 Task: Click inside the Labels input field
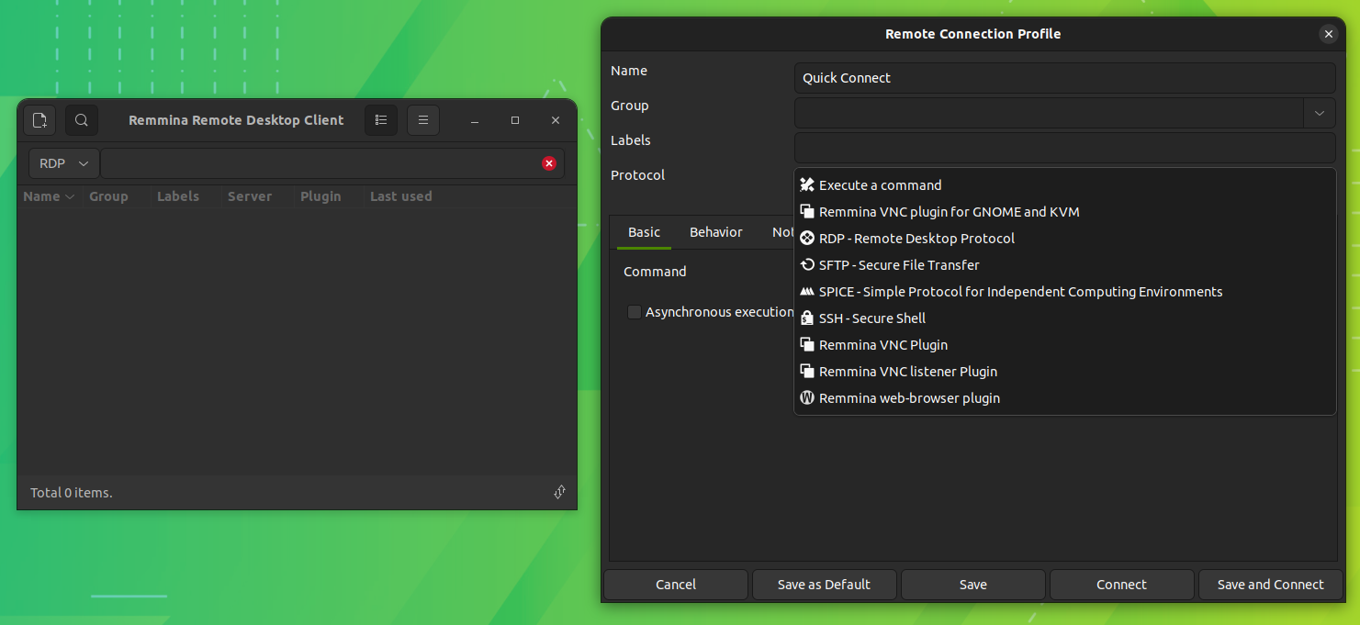(1064, 147)
